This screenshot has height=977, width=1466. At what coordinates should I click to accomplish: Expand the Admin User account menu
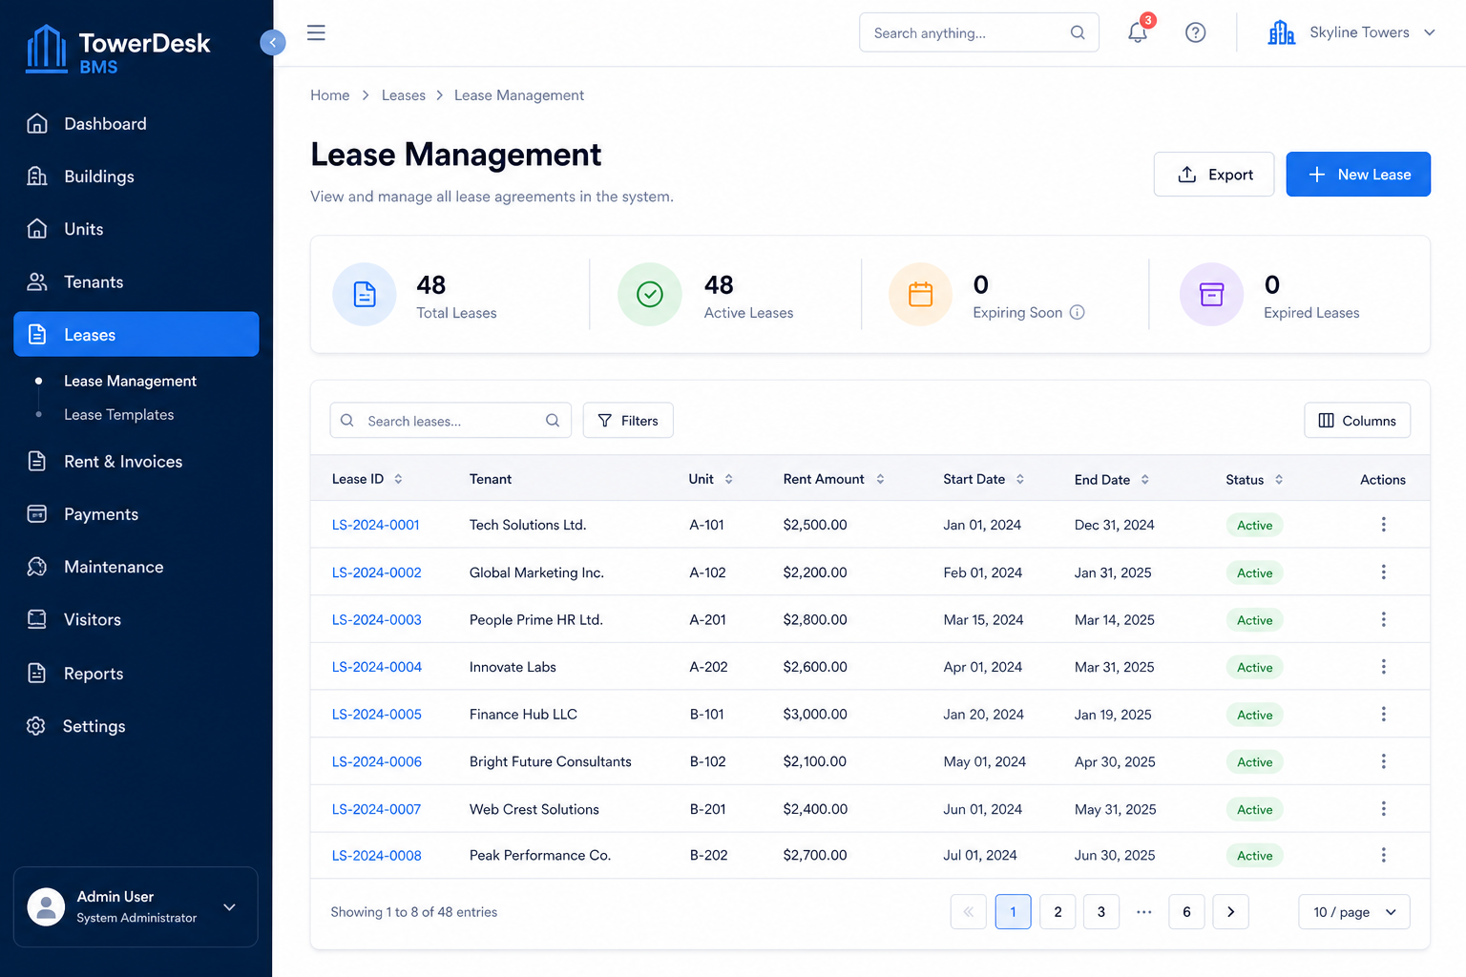point(229,906)
